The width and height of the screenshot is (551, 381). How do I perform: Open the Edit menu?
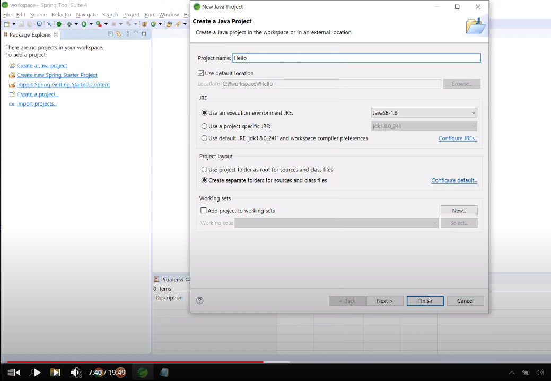(21, 15)
